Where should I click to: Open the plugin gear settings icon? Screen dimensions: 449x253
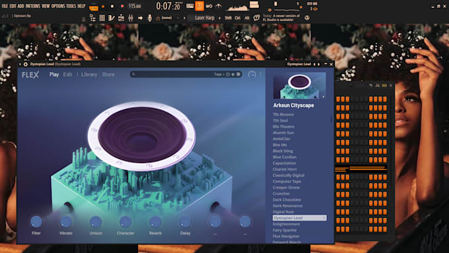(26, 64)
